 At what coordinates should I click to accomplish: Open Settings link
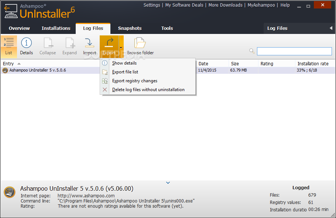(152, 5)
